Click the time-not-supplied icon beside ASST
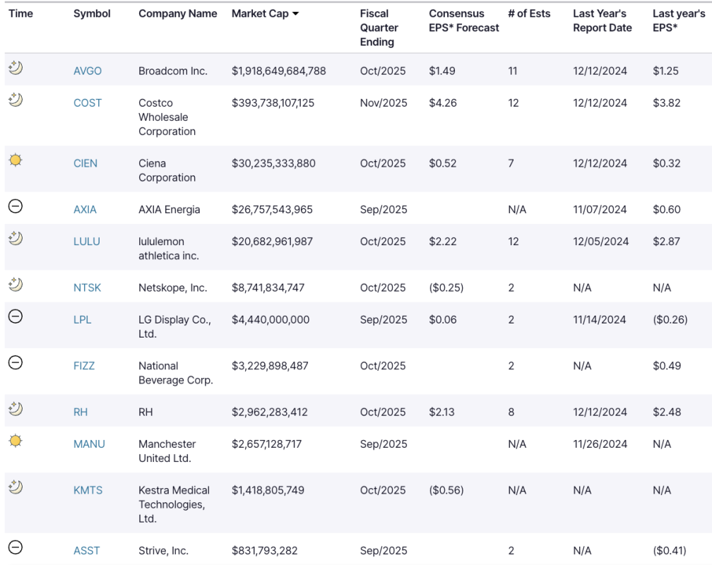The width and height of the screenshot is (712, 565). pos(15,547)
